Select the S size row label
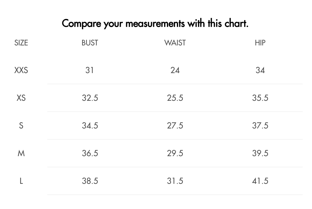 21,126
